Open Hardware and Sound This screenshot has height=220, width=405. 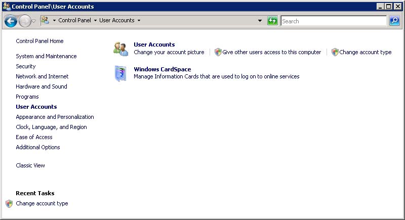(x=42, y=86)
